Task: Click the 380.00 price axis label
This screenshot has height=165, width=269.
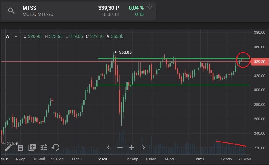Action: click(260, 33)
